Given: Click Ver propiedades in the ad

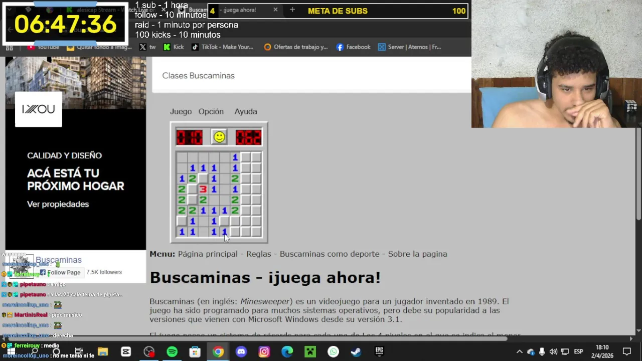Looking at the screenshot, I should click(58, 204).
